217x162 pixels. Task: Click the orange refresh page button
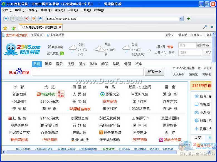34,19
